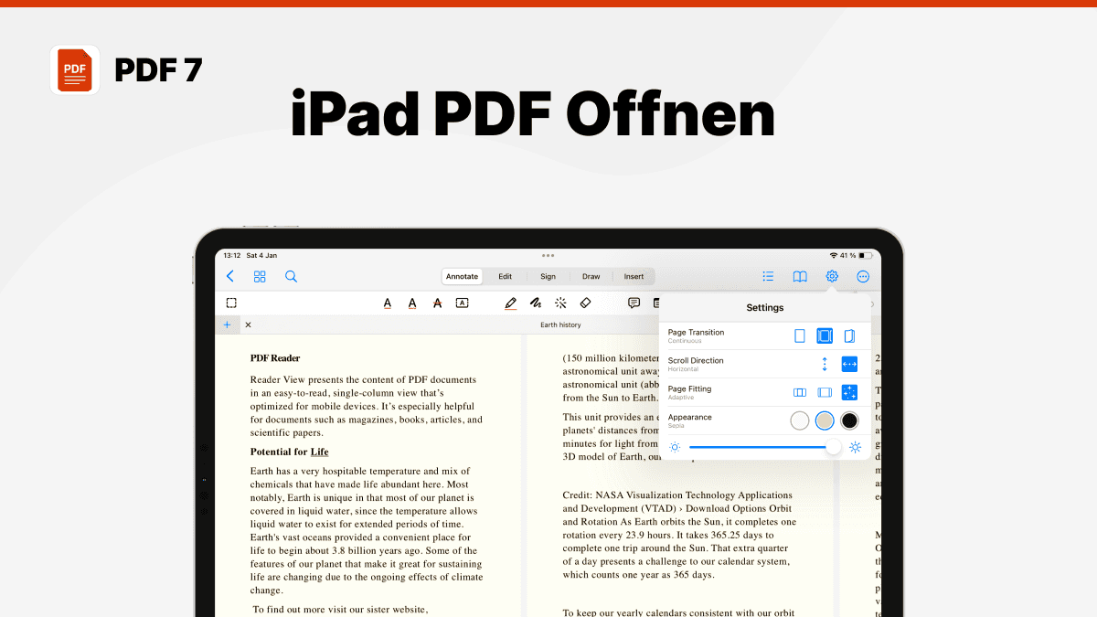Tap the back chevron in the top toolbar
The height and width of the screenshot is (617, 1097).
(x=229, y=276)
